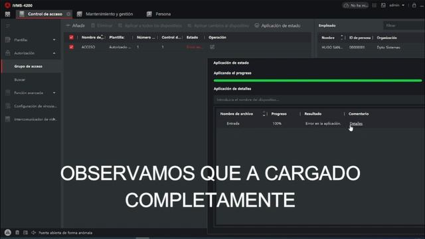Click the Progreso column header
This screenshot has width=425, height=239.
[279, 114]
